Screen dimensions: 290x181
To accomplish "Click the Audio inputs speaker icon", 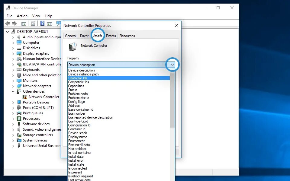I will click(x=19, y=37).
